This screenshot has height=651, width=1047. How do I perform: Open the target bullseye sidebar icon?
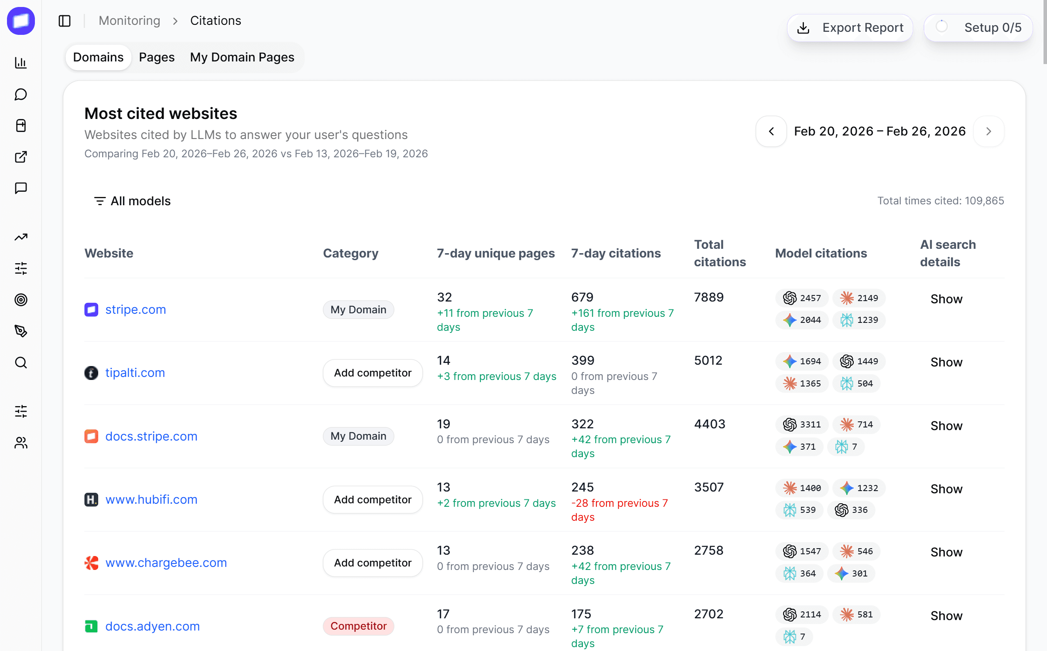click(x=21, y=300)
